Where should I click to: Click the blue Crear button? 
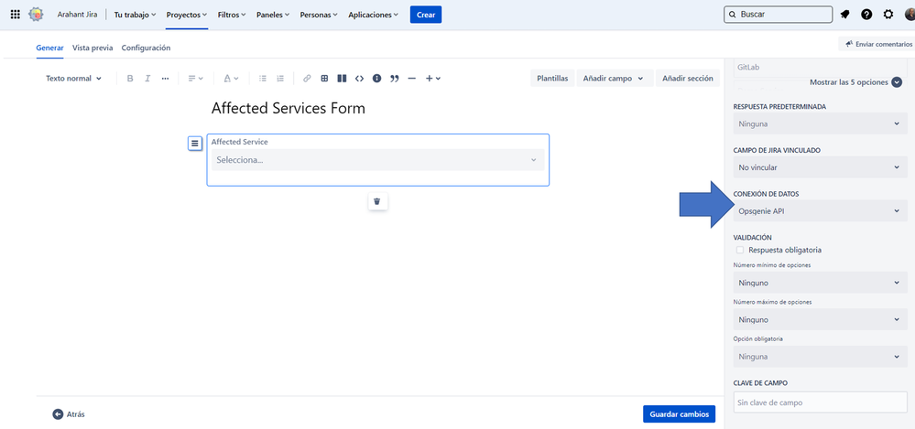coord(426,15)
